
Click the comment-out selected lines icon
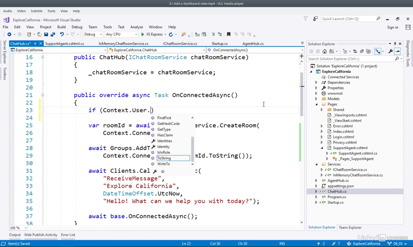[x=213, y=34]
